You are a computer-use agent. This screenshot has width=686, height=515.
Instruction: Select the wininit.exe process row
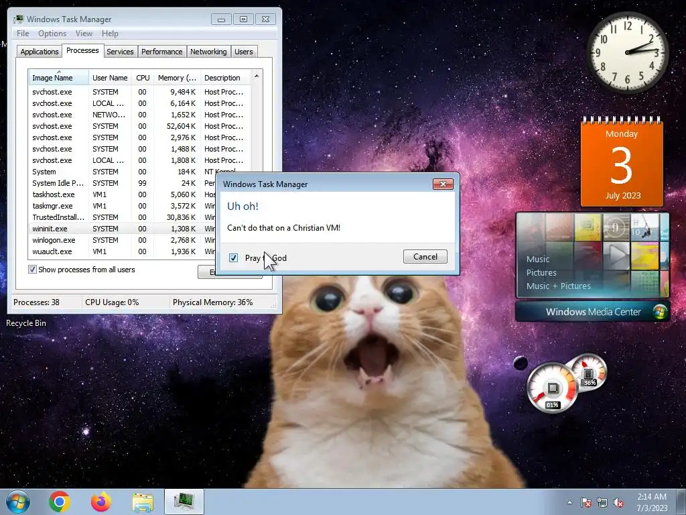[123, 229]
